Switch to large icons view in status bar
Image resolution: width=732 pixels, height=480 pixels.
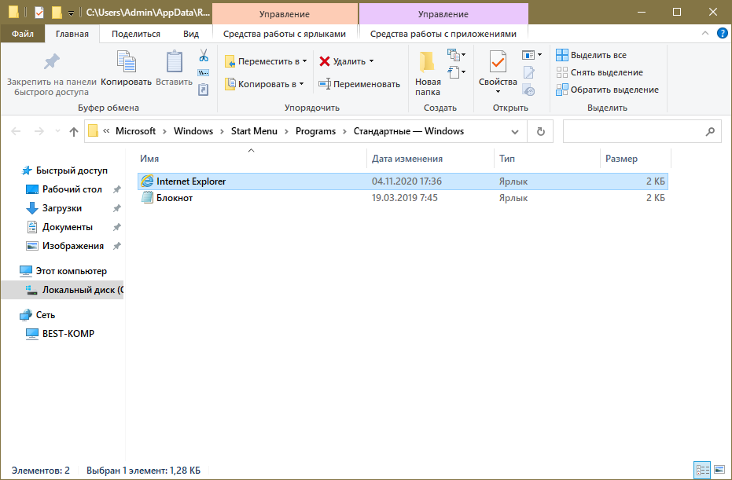click(719, 470)
